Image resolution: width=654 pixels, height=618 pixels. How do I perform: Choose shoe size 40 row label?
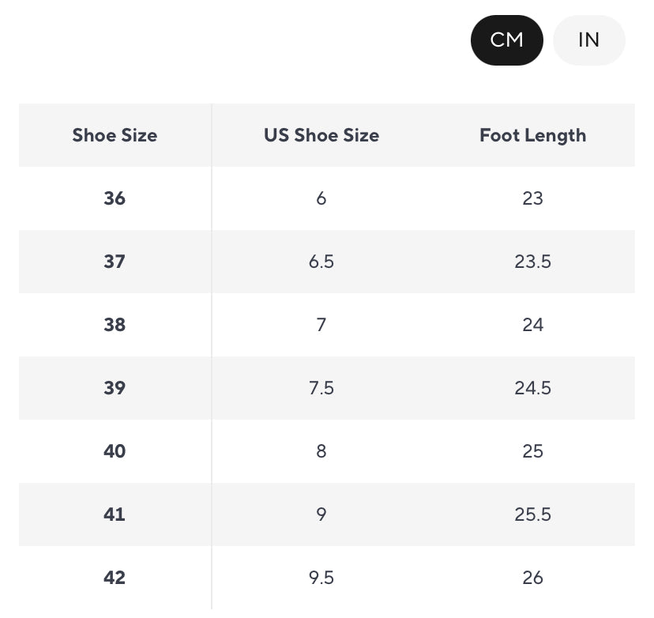(x=115, y=451)
